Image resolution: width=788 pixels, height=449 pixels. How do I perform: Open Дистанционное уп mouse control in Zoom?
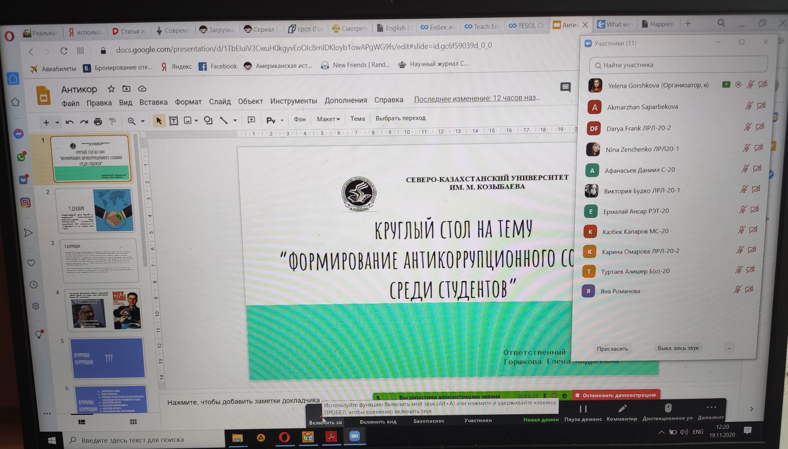pyautogui.click(x=668, y=412)
